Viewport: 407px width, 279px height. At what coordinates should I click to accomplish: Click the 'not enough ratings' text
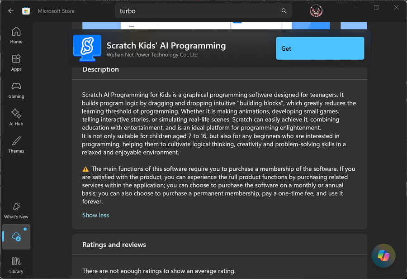159,271
